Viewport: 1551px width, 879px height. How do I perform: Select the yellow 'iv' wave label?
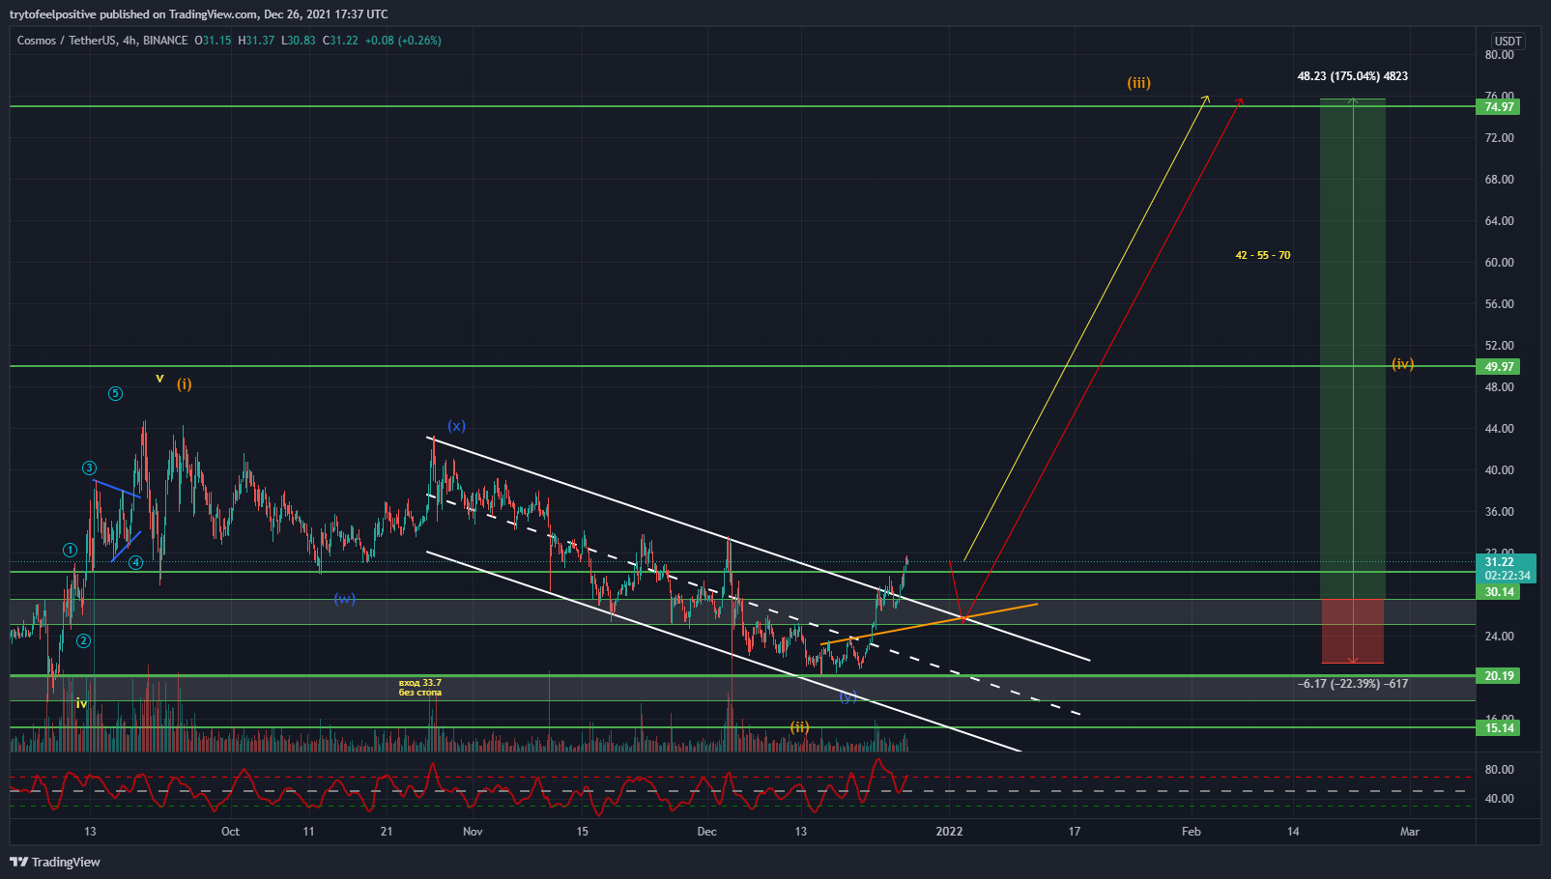pos(81,704)
